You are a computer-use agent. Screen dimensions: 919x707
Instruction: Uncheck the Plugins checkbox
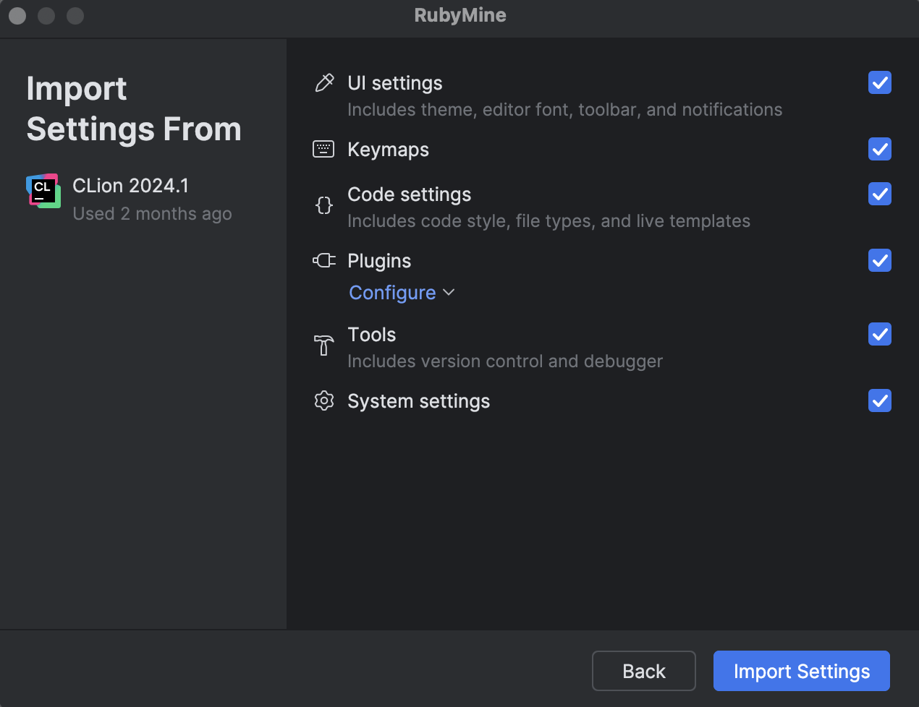pos(879,260)
